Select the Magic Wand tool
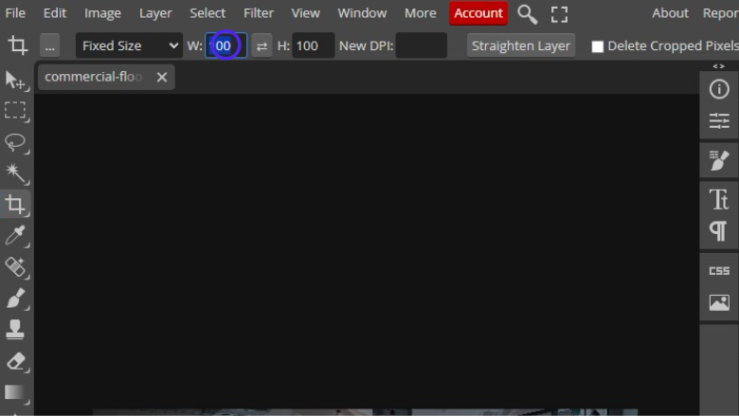The width and height of the screenshot is (739, 416). point(15,172)
